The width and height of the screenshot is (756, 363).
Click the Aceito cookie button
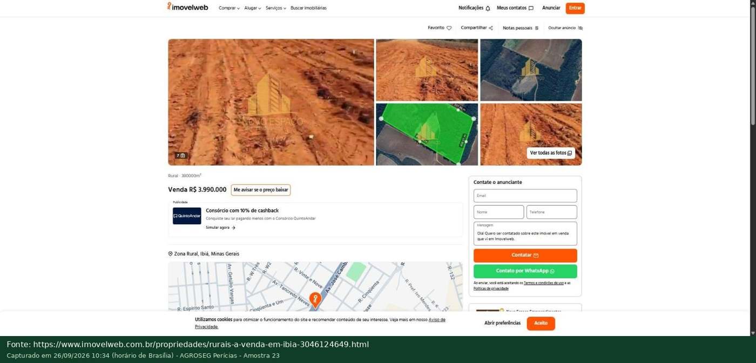541,324
